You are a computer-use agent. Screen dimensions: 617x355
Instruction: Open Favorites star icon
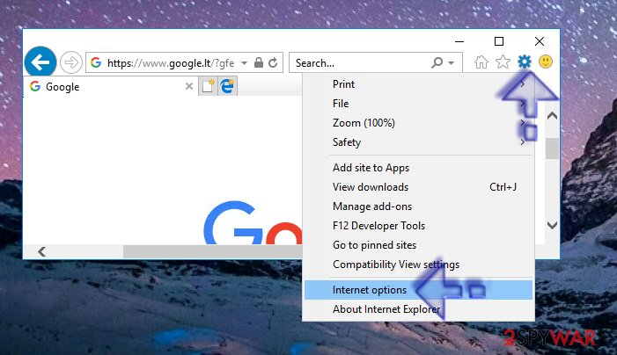tap(503, 62)
